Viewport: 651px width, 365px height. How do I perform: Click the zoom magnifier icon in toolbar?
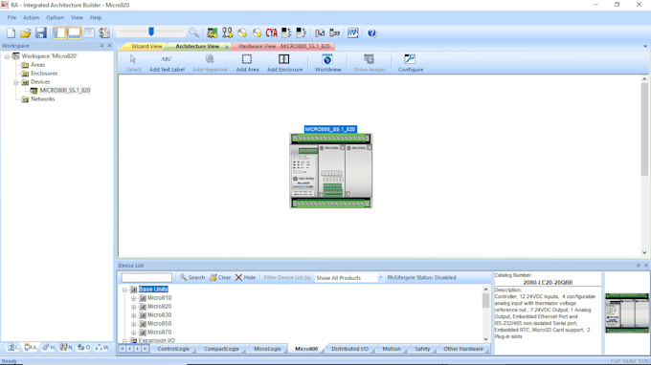193,32
